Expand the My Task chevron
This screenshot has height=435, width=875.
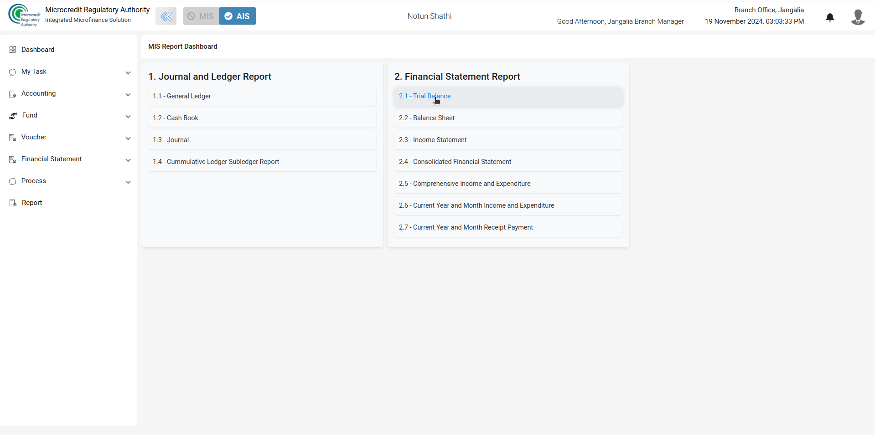click(128, 72)
